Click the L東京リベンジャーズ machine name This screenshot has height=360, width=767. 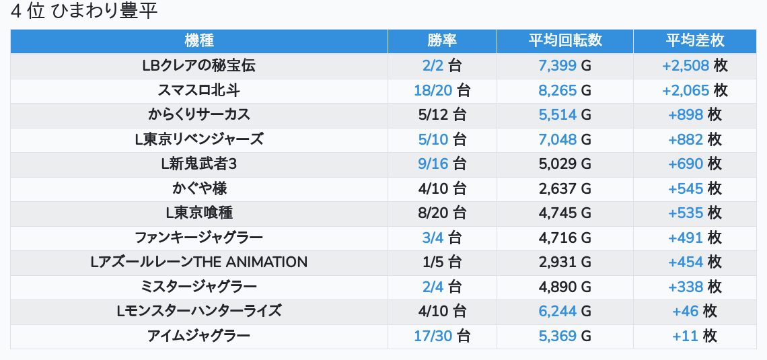[199, 139]
